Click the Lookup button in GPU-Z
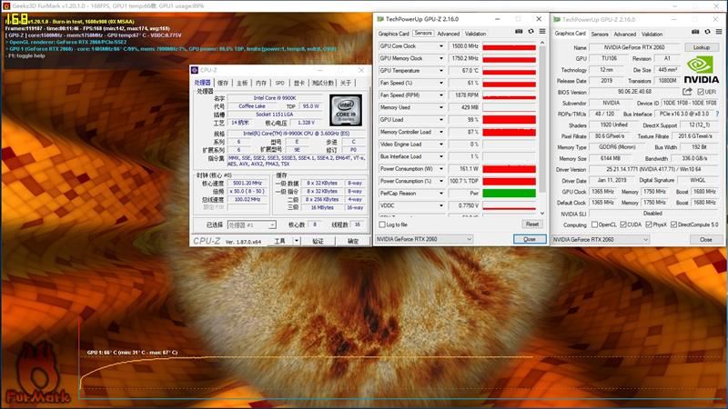The width and height of the screenshot is (728, 409). pyautogui.click(x=701, y=47)
